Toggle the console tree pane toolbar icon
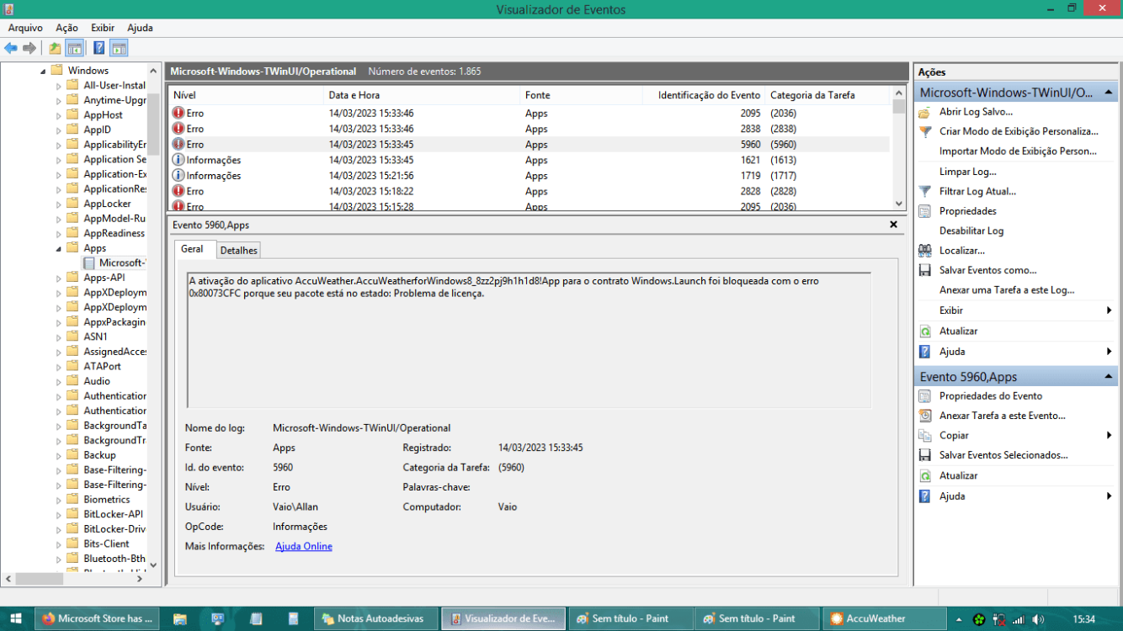Viewport: 1123px width, 631px height. point(75,48)
